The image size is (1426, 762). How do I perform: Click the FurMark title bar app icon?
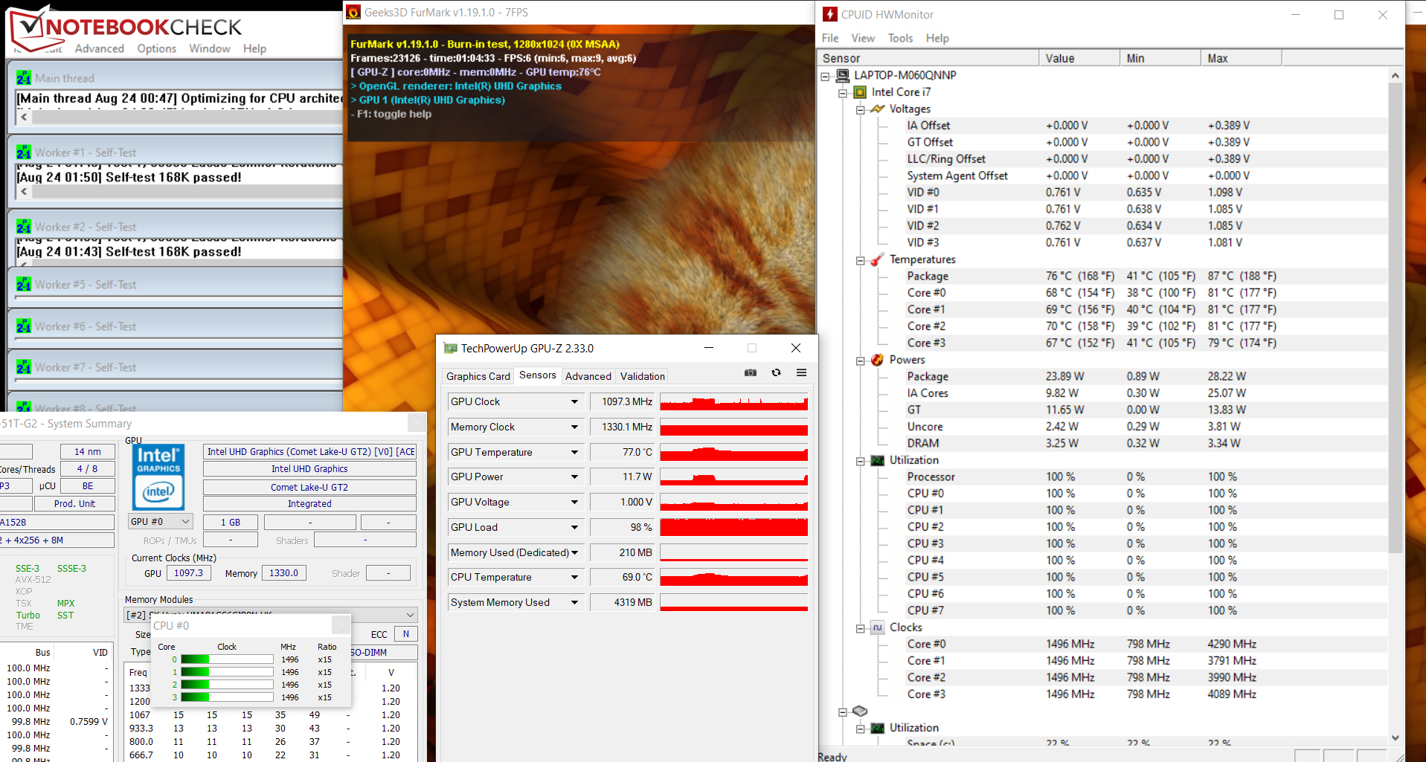point(354,12)
